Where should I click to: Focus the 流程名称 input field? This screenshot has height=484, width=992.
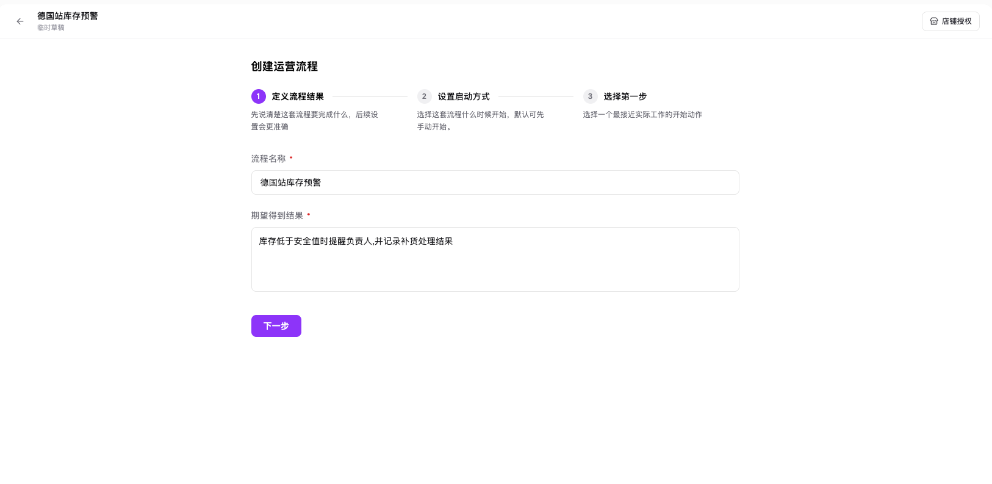[495, 182]
